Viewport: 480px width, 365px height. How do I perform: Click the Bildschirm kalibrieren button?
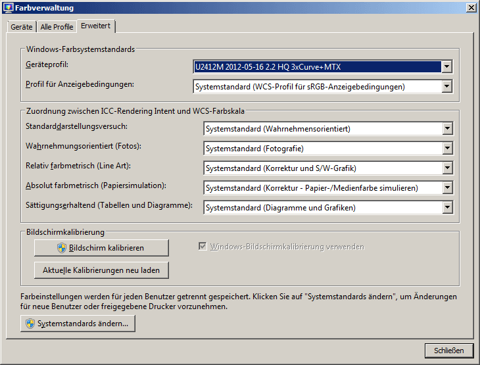101,248
